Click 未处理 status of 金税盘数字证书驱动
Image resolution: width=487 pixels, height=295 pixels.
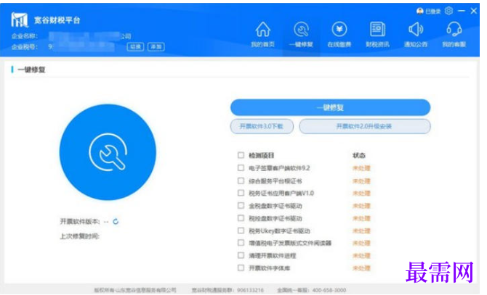click(x=361, y=206)
